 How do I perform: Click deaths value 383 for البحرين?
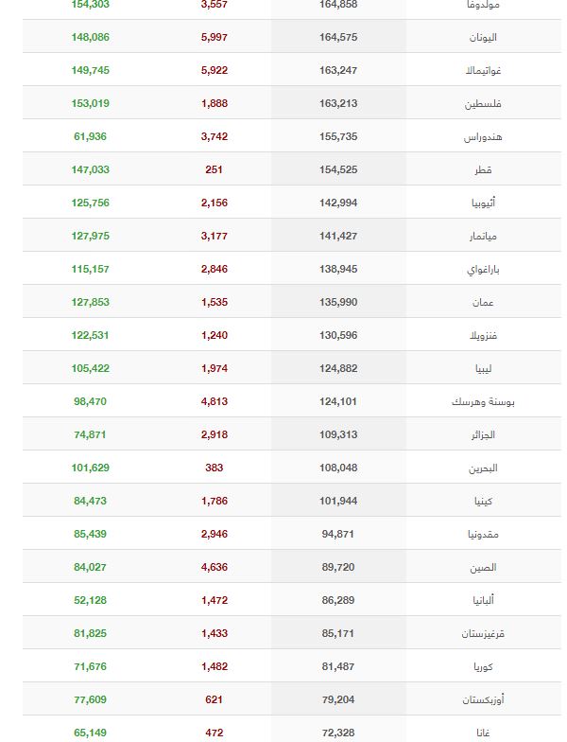pos(214,468)
